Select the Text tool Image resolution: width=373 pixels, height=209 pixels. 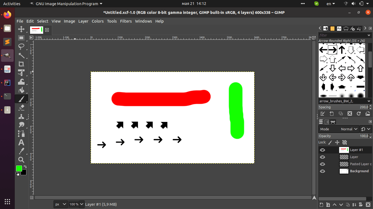pos(21,142)
